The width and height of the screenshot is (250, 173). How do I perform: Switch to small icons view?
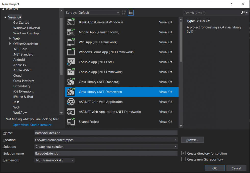pyautogui.click(x=124, y=12)
